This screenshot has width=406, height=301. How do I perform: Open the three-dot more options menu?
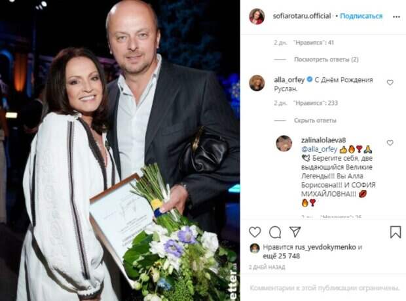396,16
